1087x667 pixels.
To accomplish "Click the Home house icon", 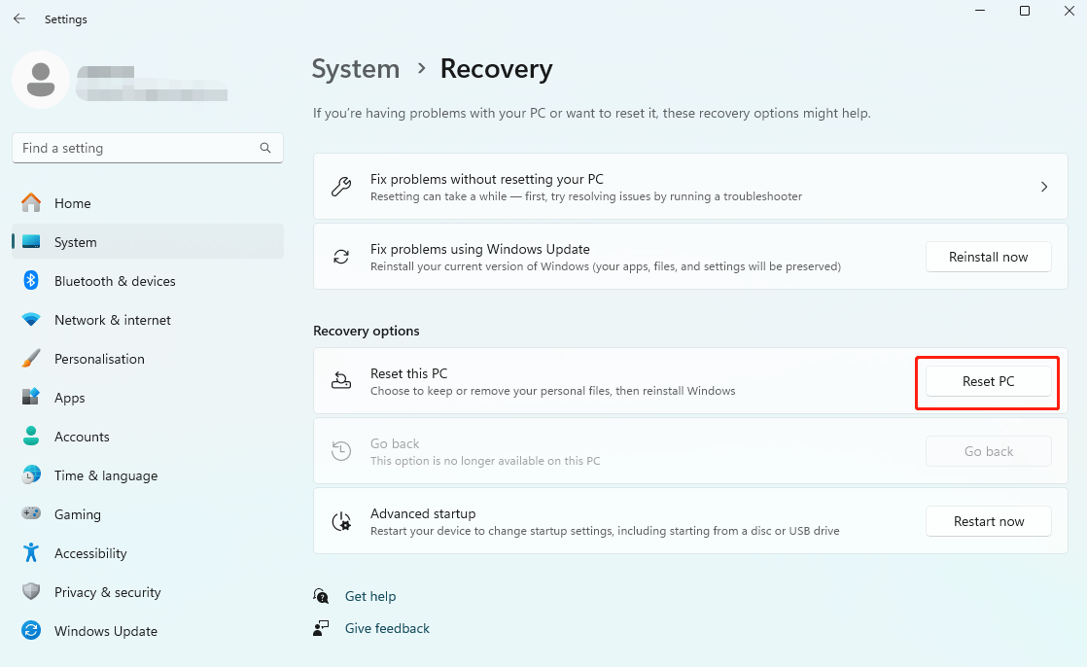I will pos(31,203).
